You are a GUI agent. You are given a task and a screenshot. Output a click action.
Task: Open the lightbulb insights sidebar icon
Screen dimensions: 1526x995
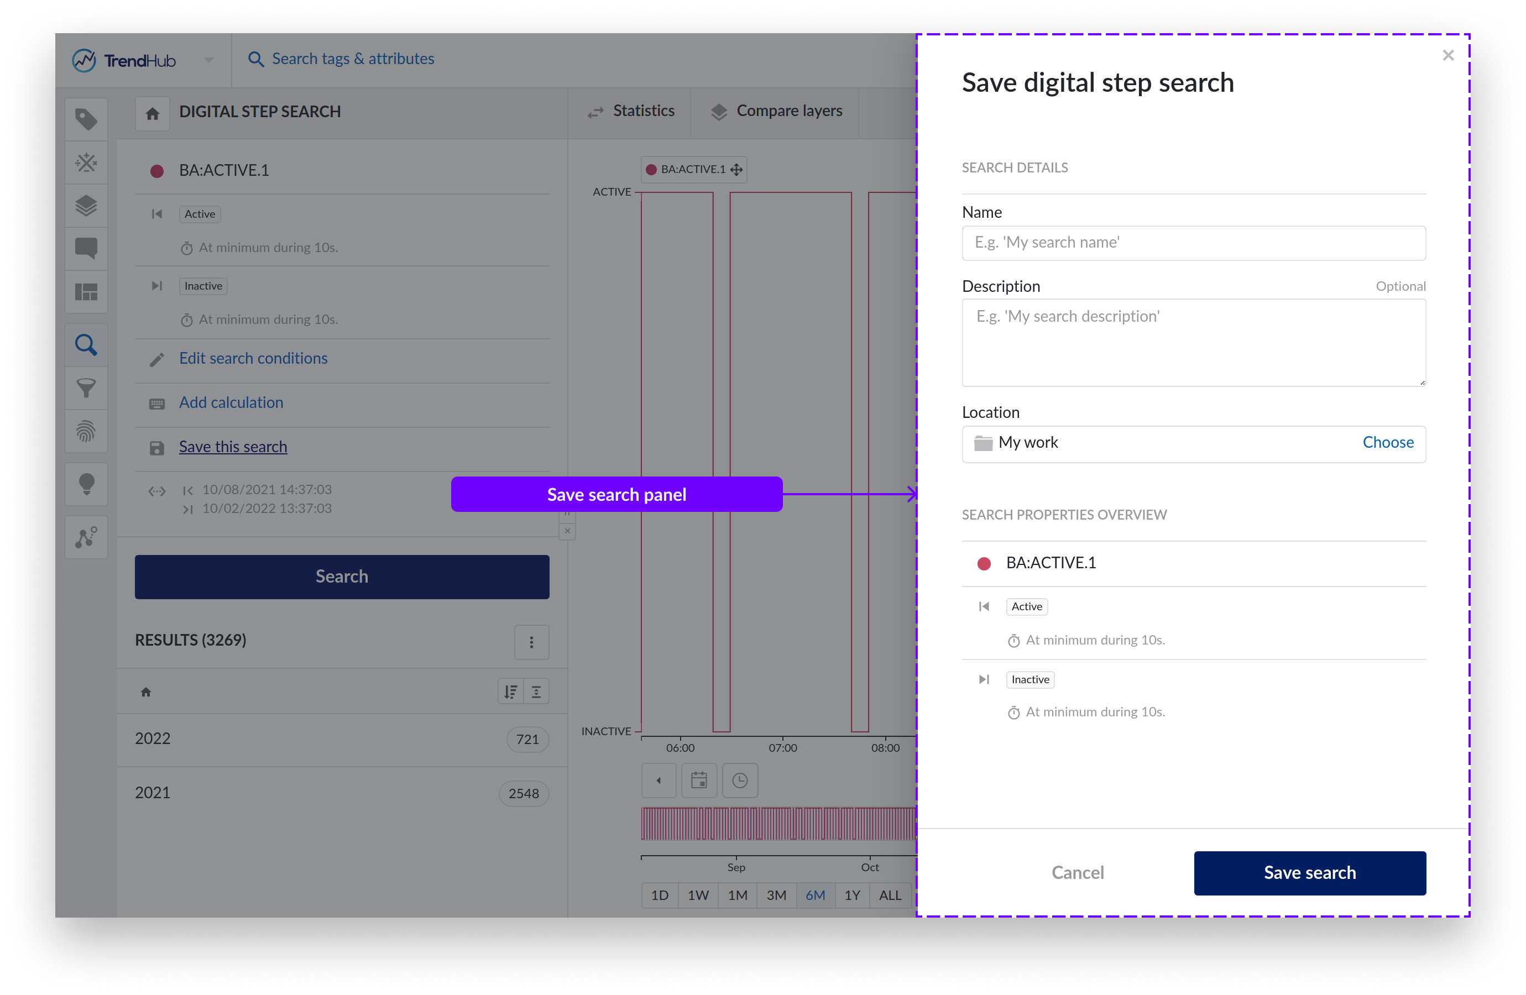tap(86, 484)
